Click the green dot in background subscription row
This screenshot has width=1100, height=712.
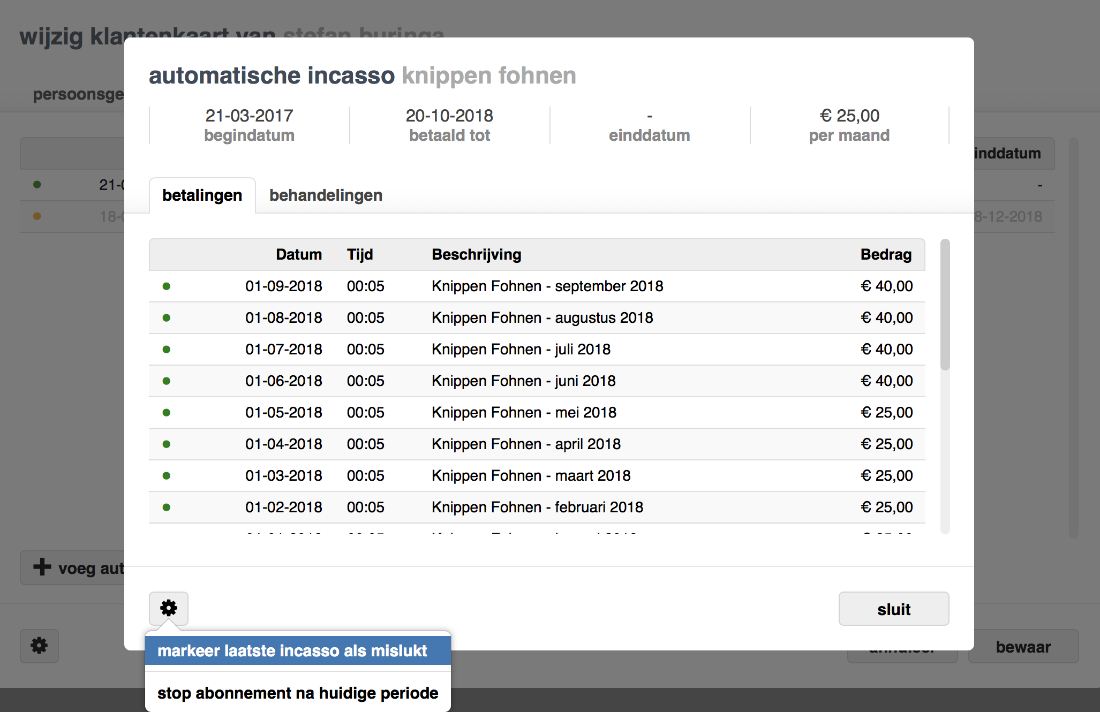point(37,185)
